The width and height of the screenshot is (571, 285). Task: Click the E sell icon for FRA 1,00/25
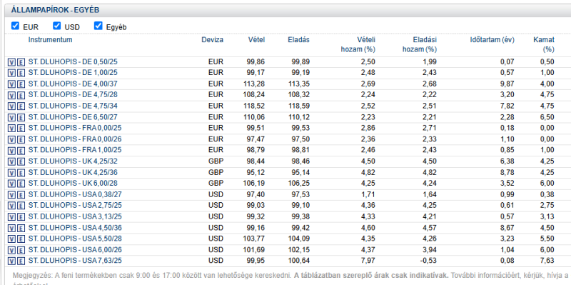[x=21, y=151]
